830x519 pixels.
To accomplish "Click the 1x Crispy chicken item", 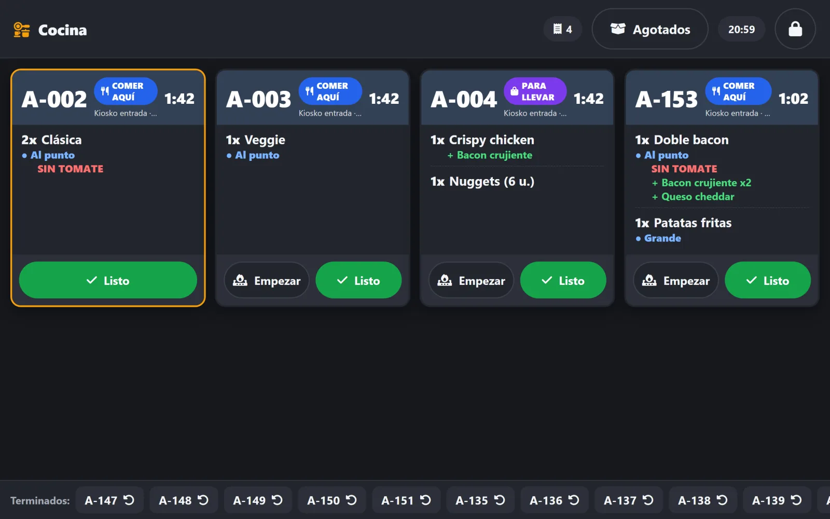I will pos(482,140).
